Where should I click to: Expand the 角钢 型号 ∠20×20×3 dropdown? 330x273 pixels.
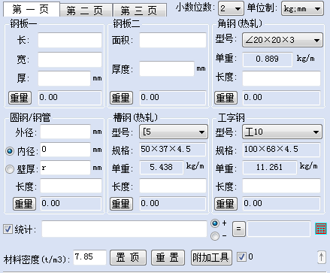pyautogui.click(x=283, y=40)
